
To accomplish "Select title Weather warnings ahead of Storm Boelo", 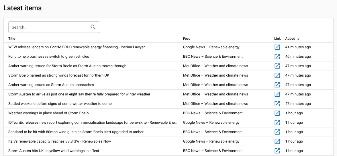I will tap(48, 113).
